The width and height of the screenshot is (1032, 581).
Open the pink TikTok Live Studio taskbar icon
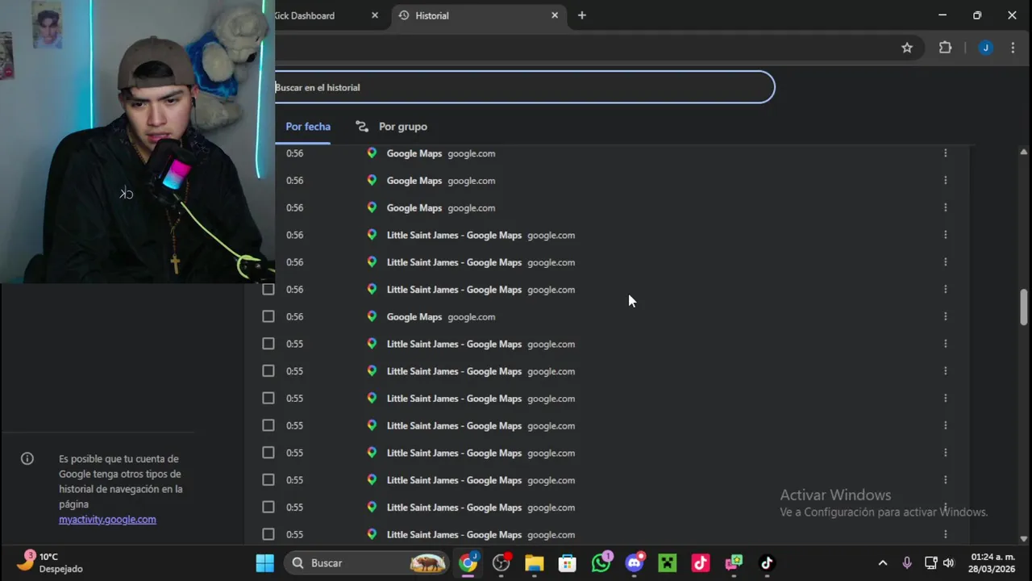[701, 563]
